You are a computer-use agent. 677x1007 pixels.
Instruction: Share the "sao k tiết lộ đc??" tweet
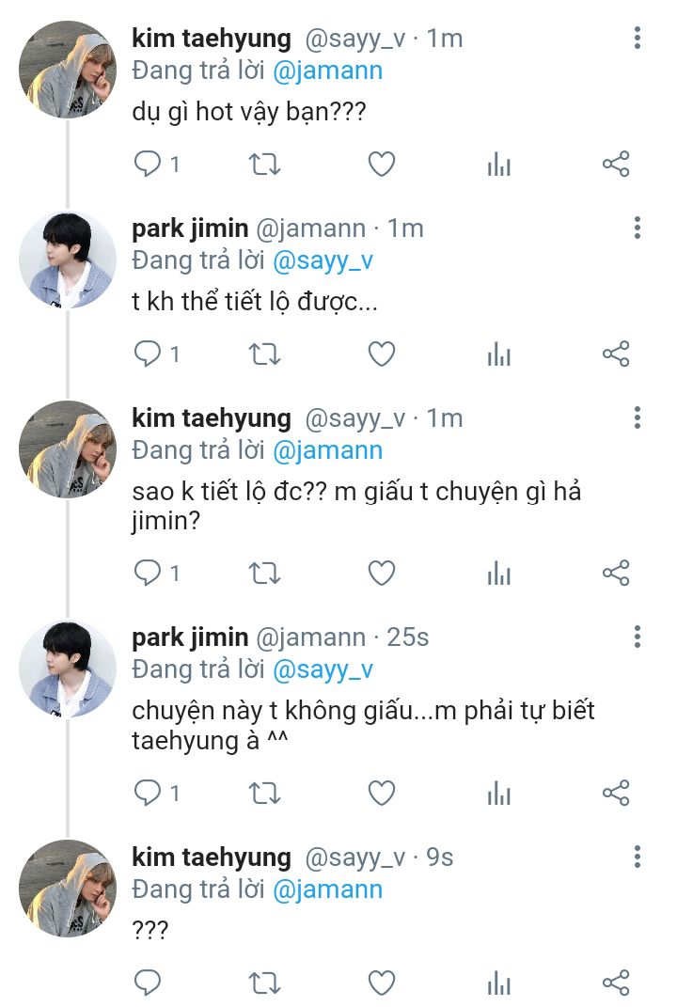pos(615,573)
